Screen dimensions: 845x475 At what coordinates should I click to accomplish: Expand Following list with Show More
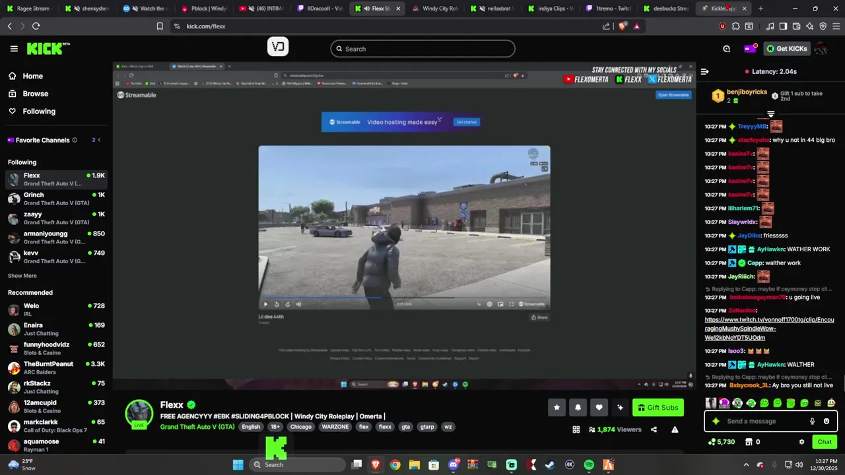[x=22, y=276]
